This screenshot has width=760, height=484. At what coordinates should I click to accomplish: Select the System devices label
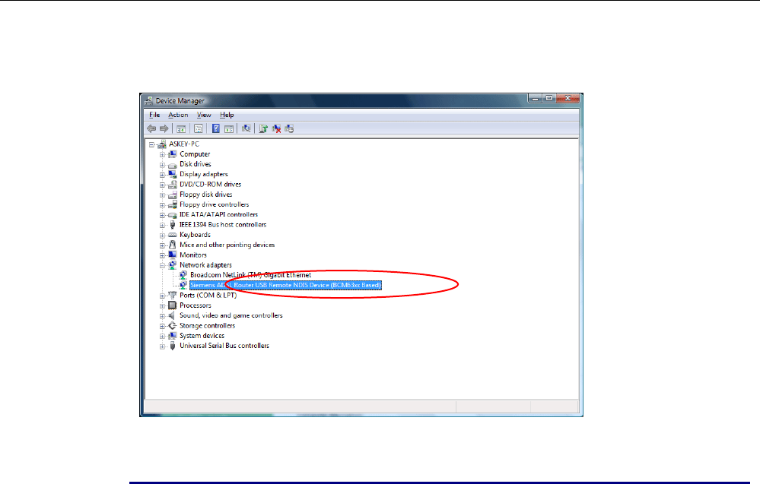click(x=202, y=336)
